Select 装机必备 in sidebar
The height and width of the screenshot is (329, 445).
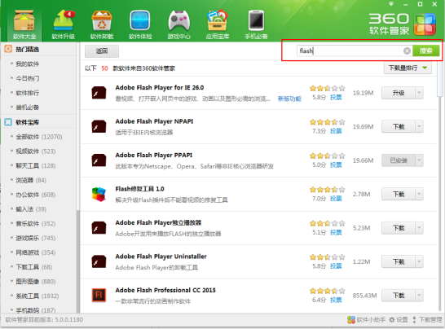point(27,107)
